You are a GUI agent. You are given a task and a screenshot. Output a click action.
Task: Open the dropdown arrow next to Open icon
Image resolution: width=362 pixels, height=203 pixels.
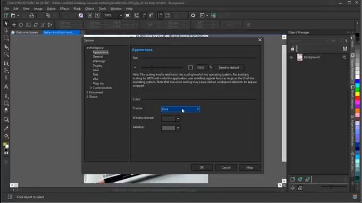point(18,15)
